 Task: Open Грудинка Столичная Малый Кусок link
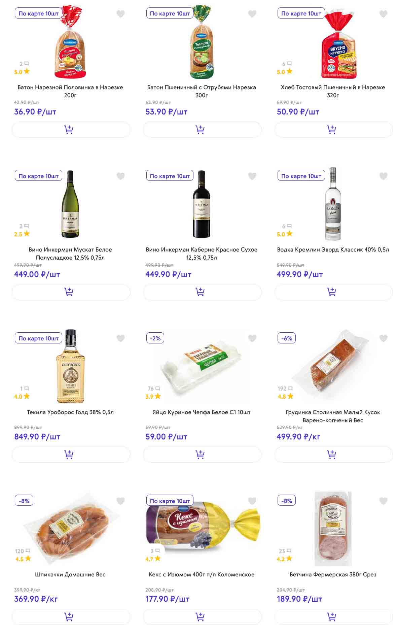click(x=333, y=416)
